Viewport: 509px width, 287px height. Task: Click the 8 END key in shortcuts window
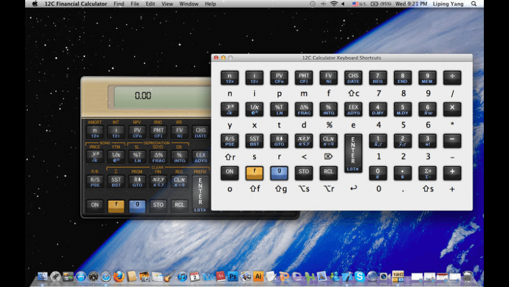[403, 78]
